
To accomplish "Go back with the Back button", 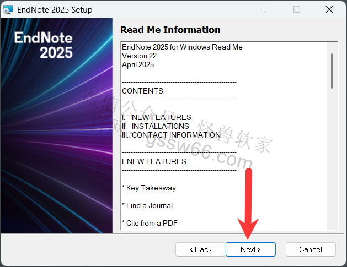I will pyautogui.click(x=200, y=249).
